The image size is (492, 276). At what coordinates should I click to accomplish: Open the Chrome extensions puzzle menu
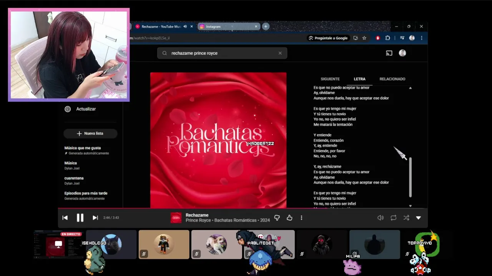click(x=387, y=38)
